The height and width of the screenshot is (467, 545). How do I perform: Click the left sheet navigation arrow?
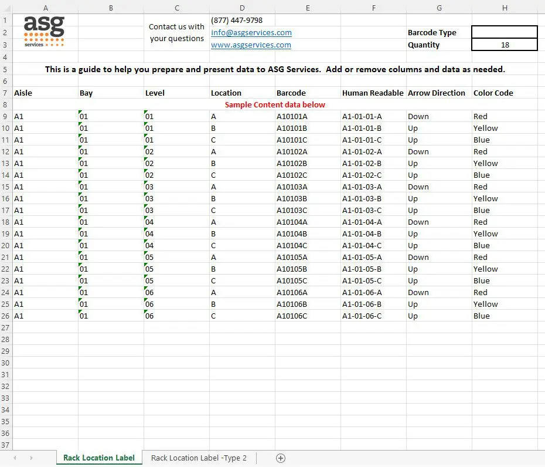[x=15, y=458]
